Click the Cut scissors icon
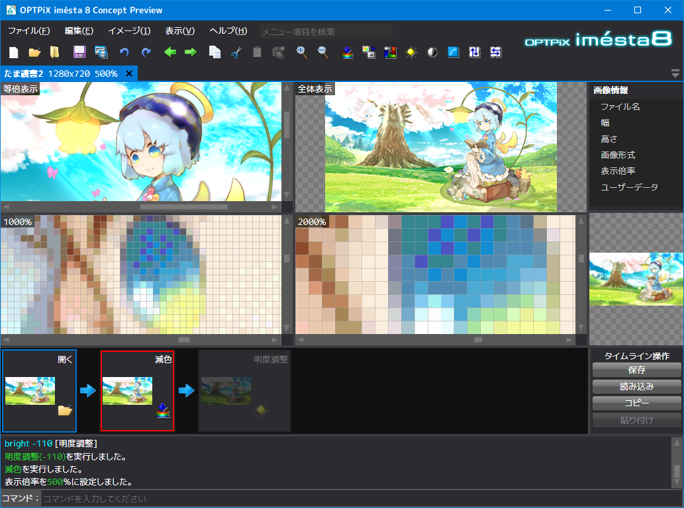The width and height of the screenshot is (684, 508). (x=236, y=52)
